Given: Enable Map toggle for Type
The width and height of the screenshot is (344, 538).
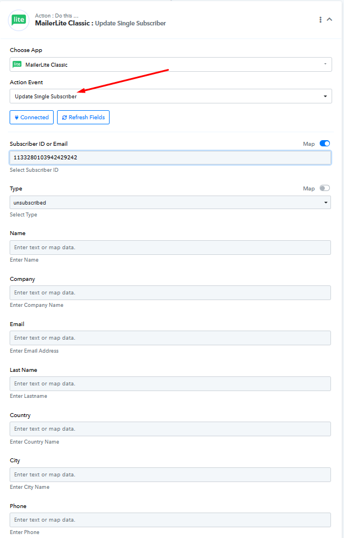Looking at the screenshot, I should pyautogui.click(x=325, y=188).
